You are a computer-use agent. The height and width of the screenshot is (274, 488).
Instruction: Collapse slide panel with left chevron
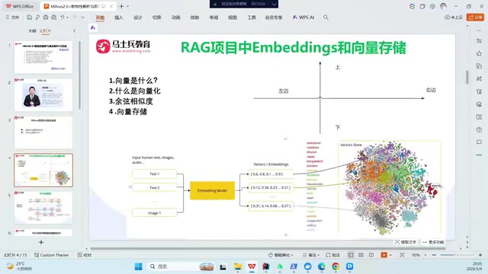pos(74,30)
